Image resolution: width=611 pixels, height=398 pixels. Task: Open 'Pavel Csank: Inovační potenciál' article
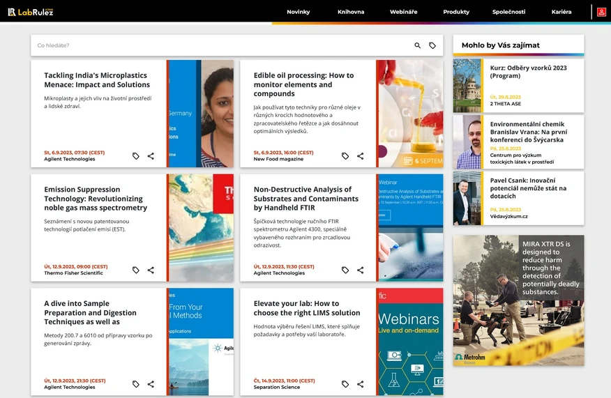point(528,188)
